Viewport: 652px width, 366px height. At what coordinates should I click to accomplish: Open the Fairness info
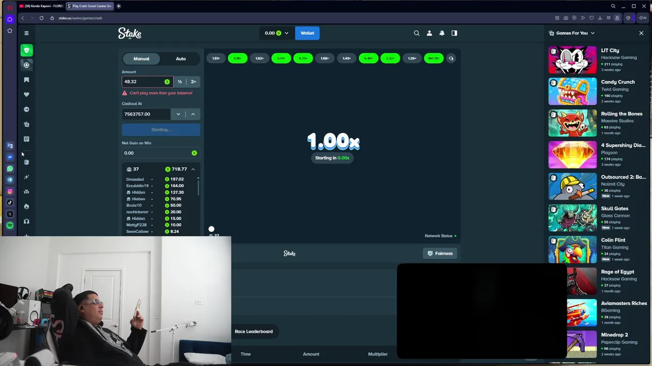pos(440,253)
